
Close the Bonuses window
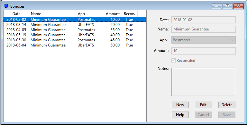(239, 6)
